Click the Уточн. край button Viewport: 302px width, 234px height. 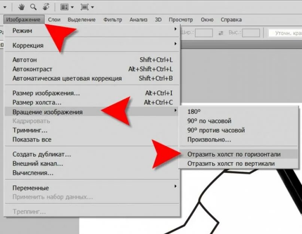pos(286,33)
